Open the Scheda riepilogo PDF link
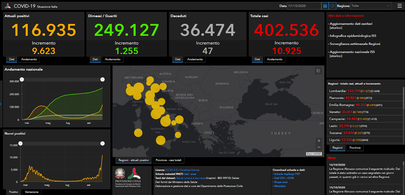Viewport: 405px width, 195px height. point(287,174)
